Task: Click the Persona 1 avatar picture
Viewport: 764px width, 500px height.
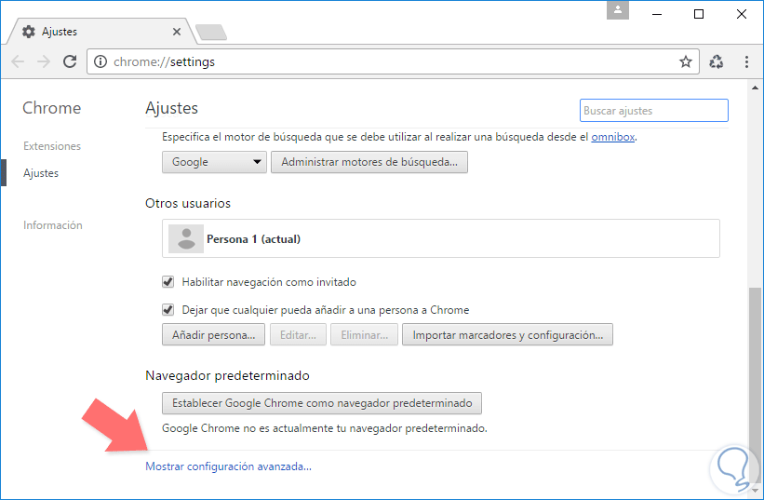Action: (x=185, y=238)
